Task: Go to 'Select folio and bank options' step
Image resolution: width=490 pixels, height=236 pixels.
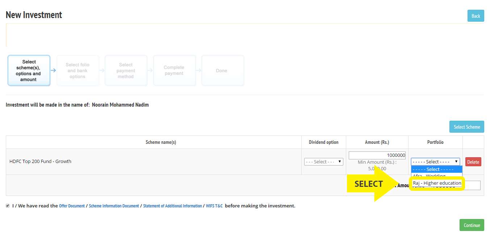Action: (x=78, y=70)
